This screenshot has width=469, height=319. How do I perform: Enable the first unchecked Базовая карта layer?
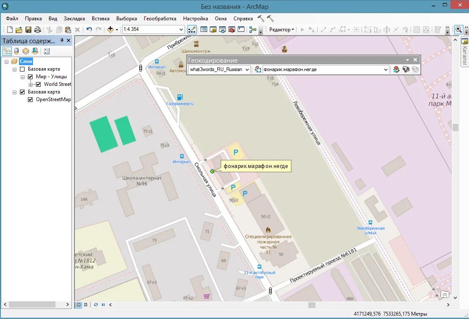pos(22,69)
